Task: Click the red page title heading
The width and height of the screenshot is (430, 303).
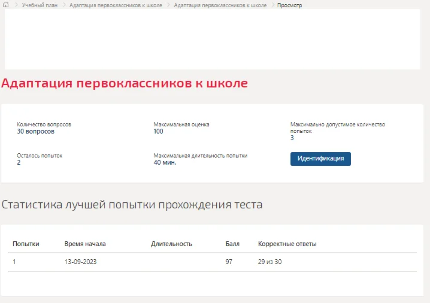Action: pyautogui.click(x=125, y=83)
